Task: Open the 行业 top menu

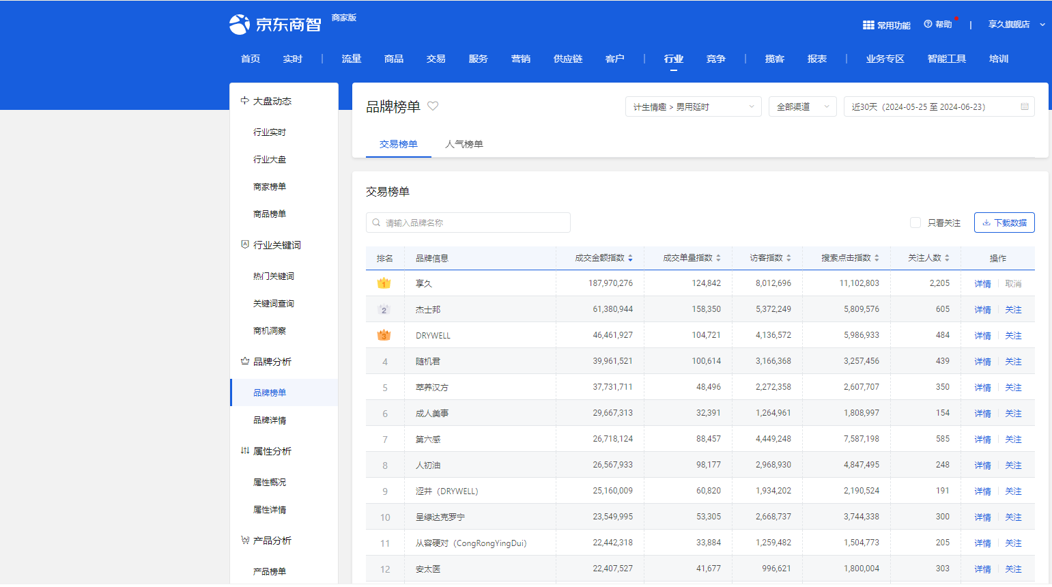Action: click(674, 59)
